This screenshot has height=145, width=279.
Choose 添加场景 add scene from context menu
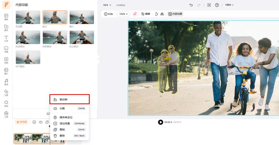(x=70, y=123)
